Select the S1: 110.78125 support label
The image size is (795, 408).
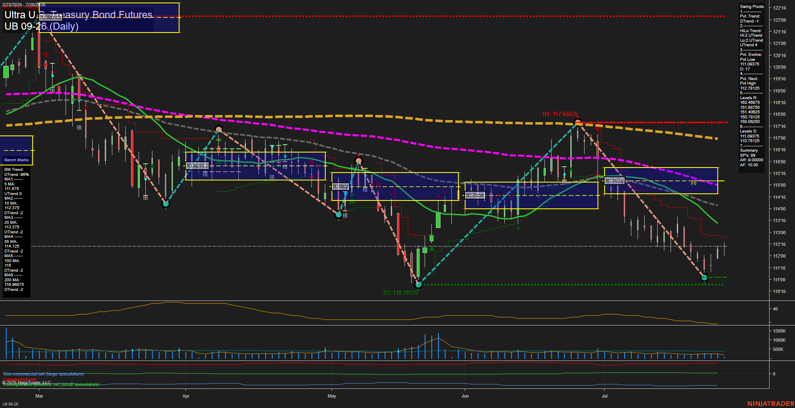coord(400,293)
